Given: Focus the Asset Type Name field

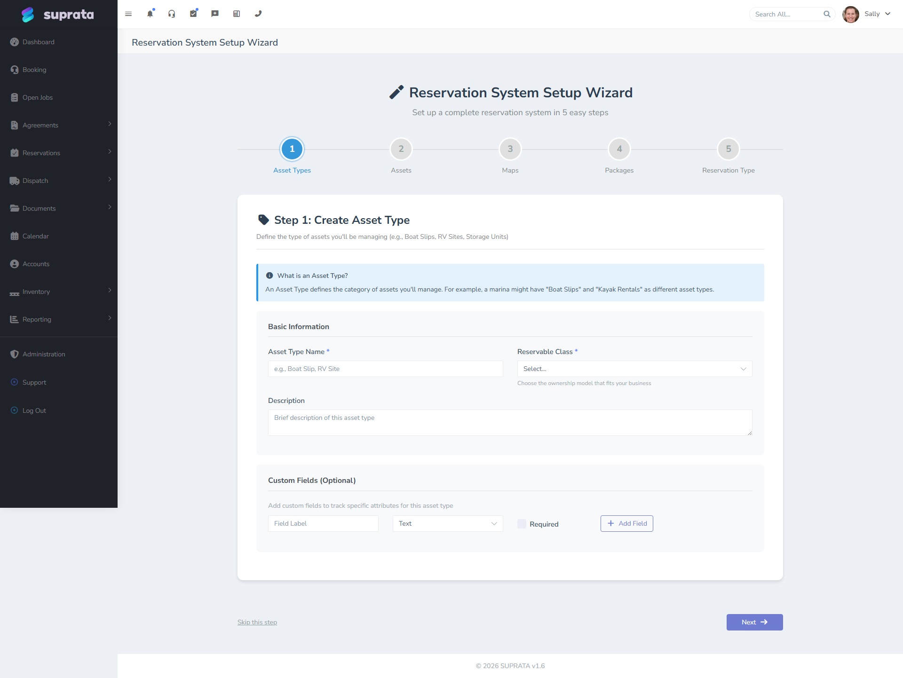Looking at the screenshot, I should click(x=386, y=369).
